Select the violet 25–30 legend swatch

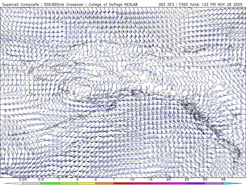tap(196, 183)
